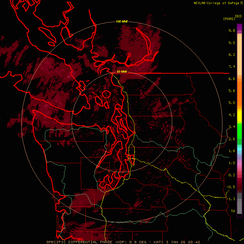The image size is (244, 244).
Task: Click the 0.2 value on the color scale
Action: (232, 175)
